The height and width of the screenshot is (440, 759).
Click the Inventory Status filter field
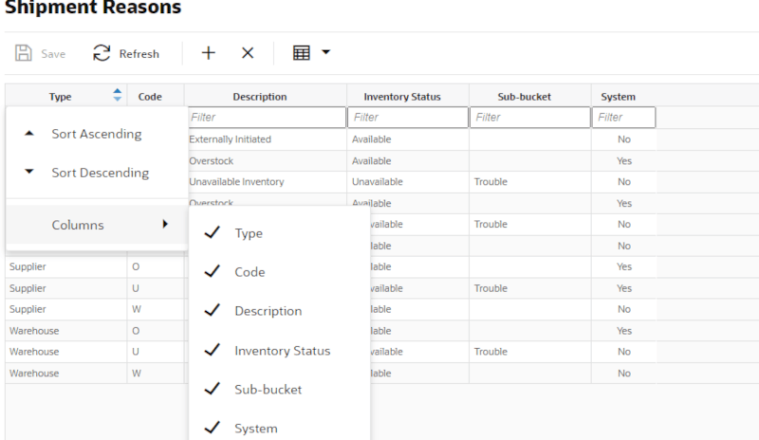(408, 118)
